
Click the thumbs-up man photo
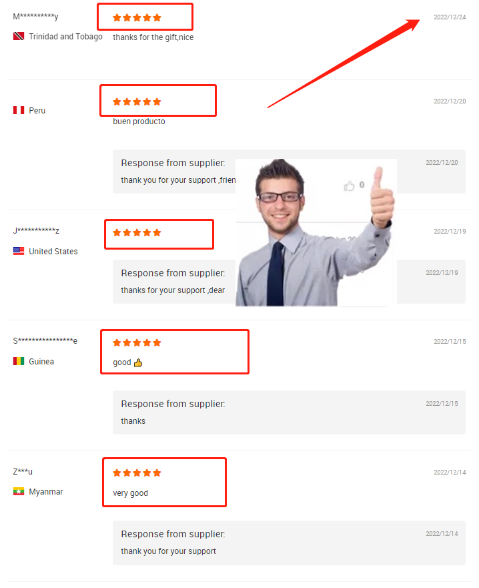(x=316, y=232)
